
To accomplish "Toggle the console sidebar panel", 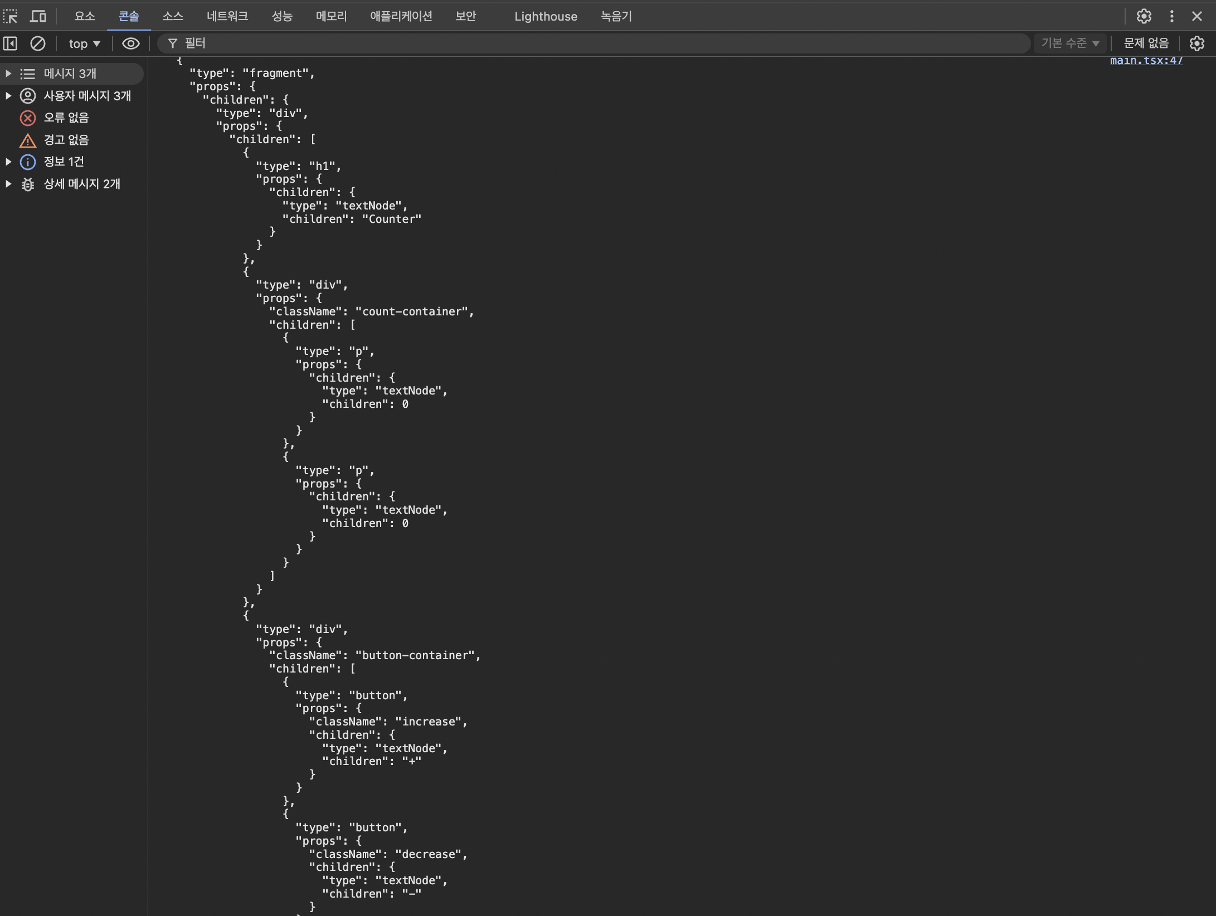I will [x=10, y=43].
